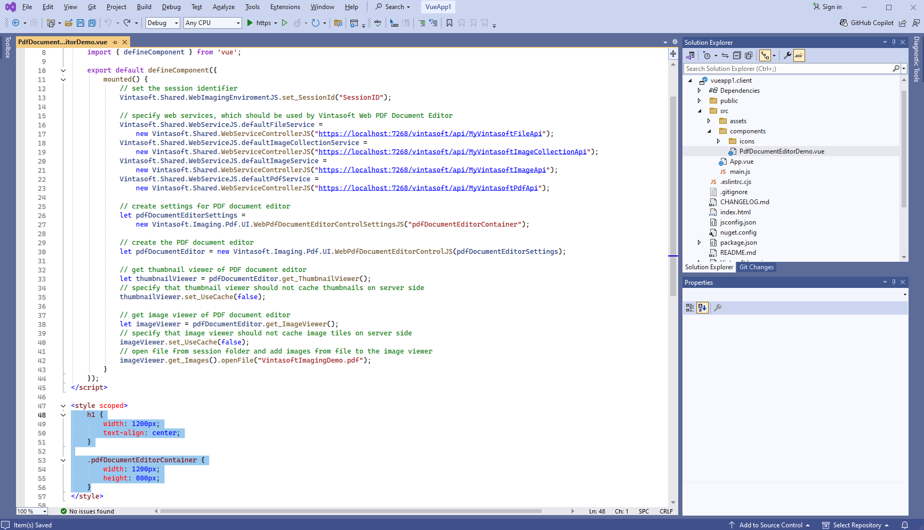Toggle auto-hide pin on Solution Explorer panel
Screen dimensions: 924x530
pos(894,42)
